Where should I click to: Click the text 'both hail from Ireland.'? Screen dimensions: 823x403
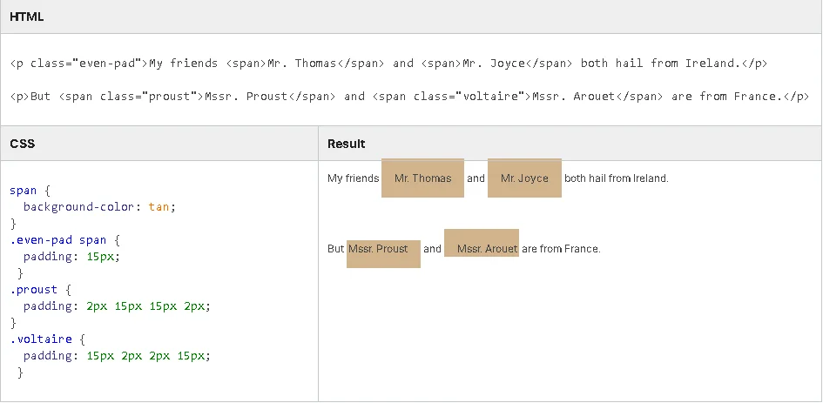(617, 178)
